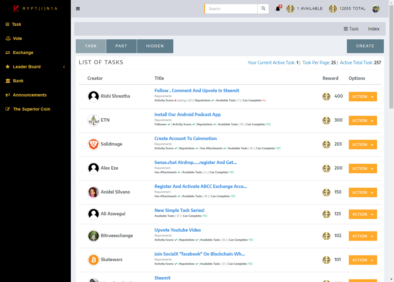The image size is (394, 282).
Task: Switch to the TASK tab
Action: pos(91,46)
